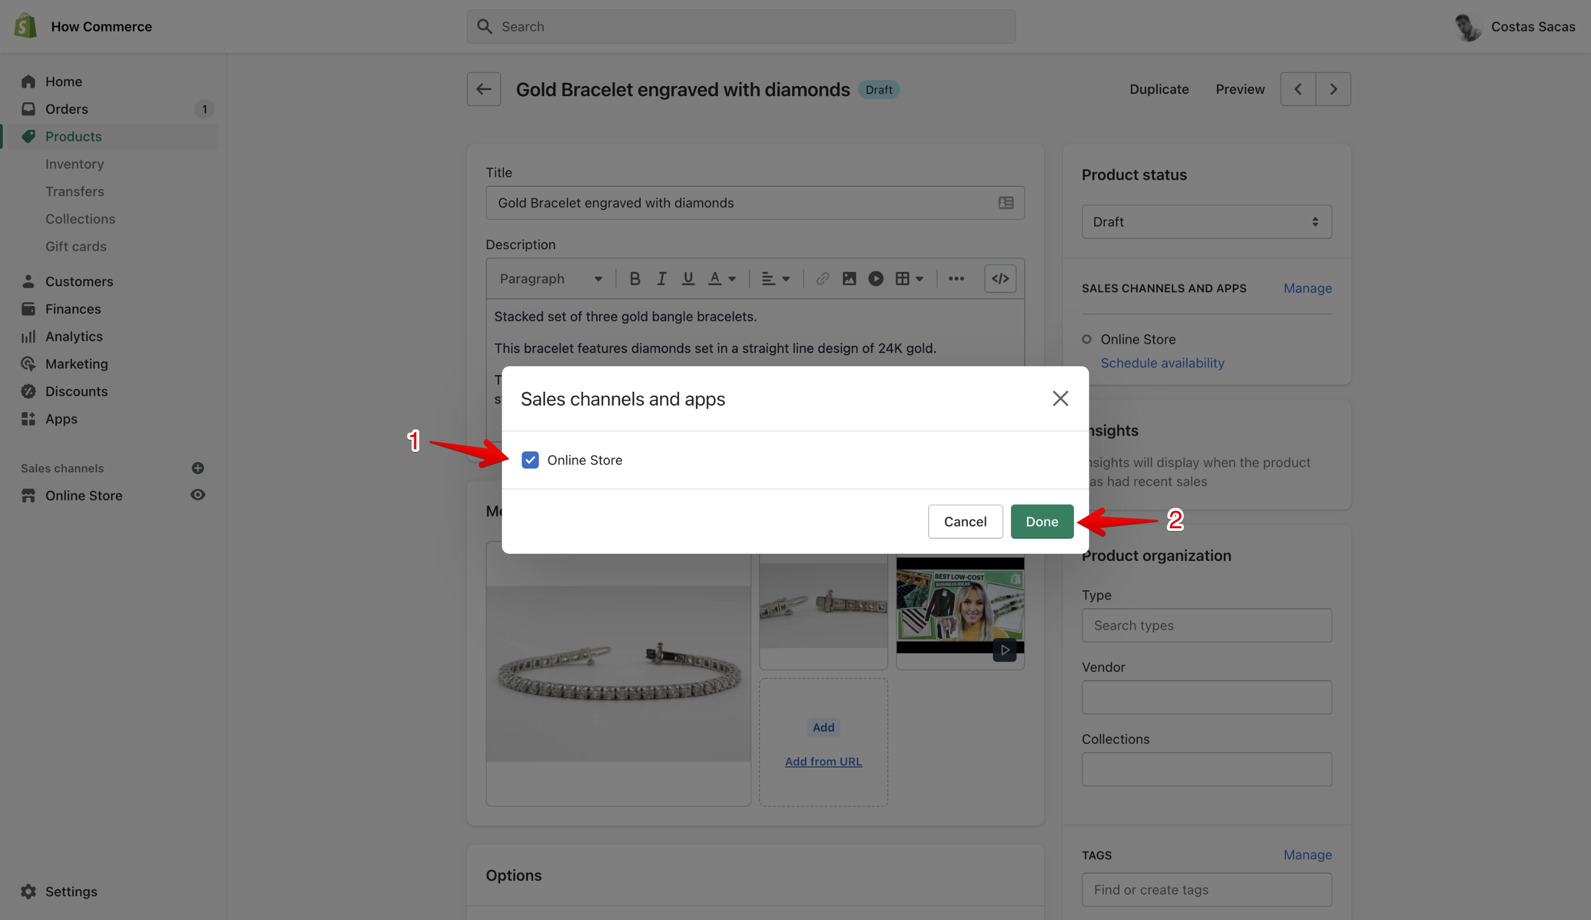Click Manage for sales channels
The height and width of the screenshot is (920, 1591).
click(1308, 288)
